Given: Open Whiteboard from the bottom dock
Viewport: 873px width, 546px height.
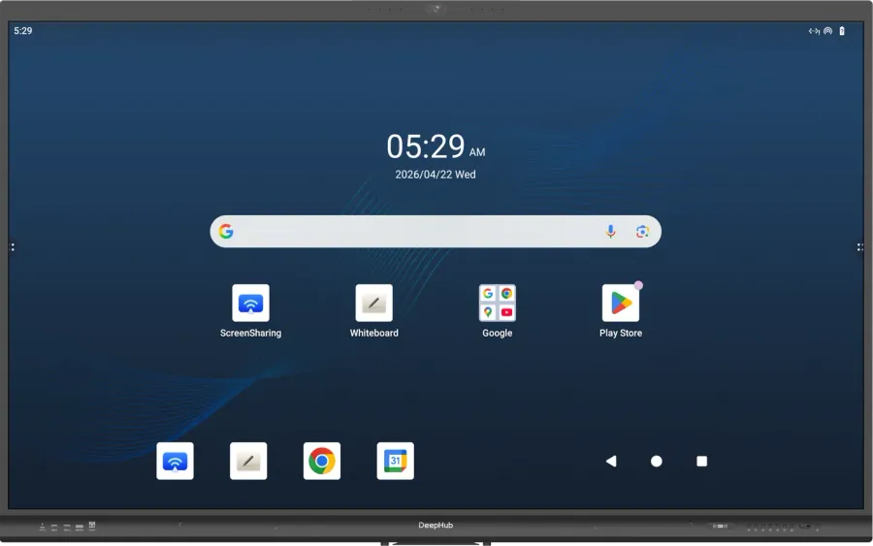Looking at the screenshot, I should tap(248, 461).
